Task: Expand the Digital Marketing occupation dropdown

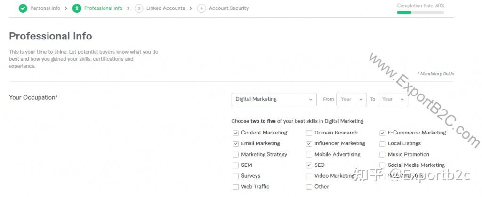Action: [x=274, y=99]
